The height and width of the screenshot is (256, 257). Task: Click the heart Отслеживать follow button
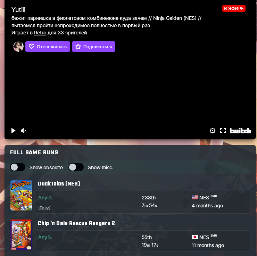[x=48, y=47]
